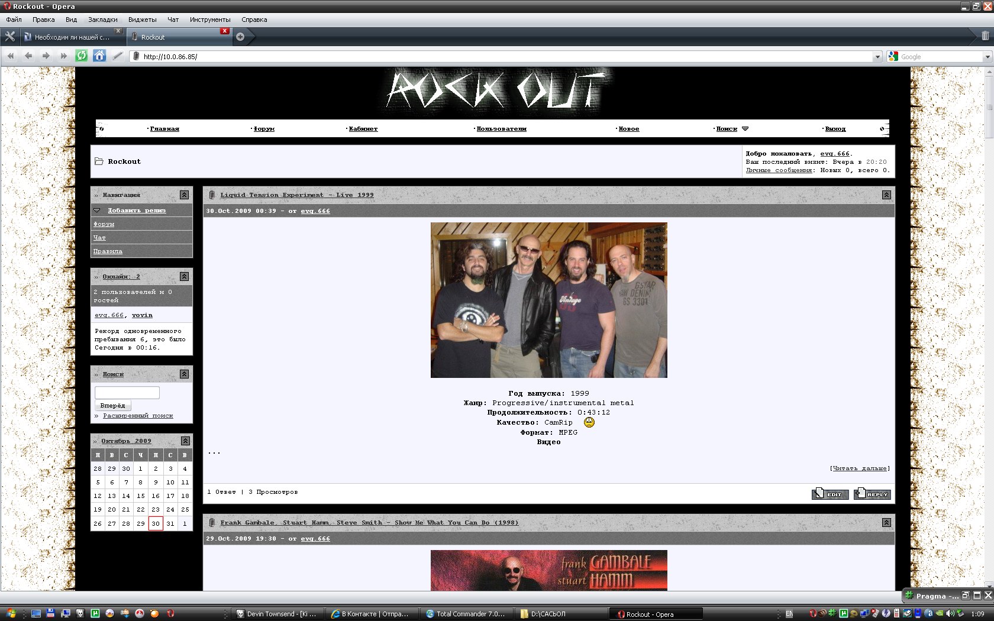Click the REPLY post button

(872, 494)
